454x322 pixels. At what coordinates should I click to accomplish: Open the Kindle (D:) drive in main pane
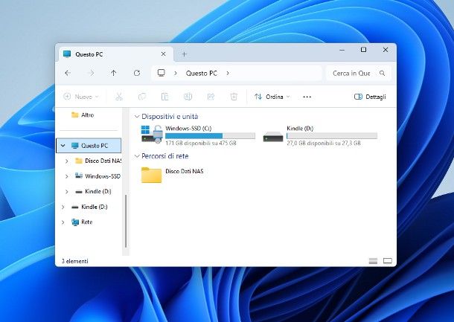[320, 135]
